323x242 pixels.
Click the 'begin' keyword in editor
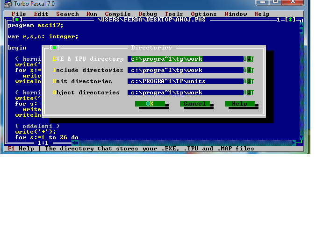point(17,48)
